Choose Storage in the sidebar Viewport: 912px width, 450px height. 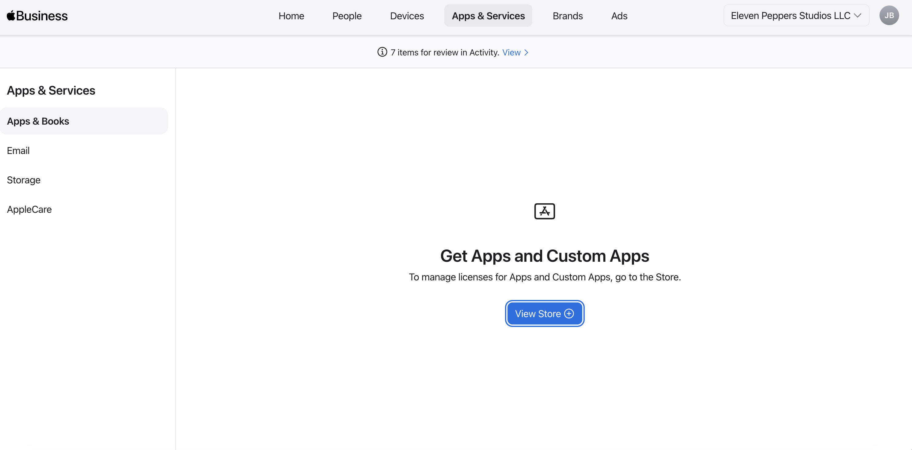click(23, 180)
